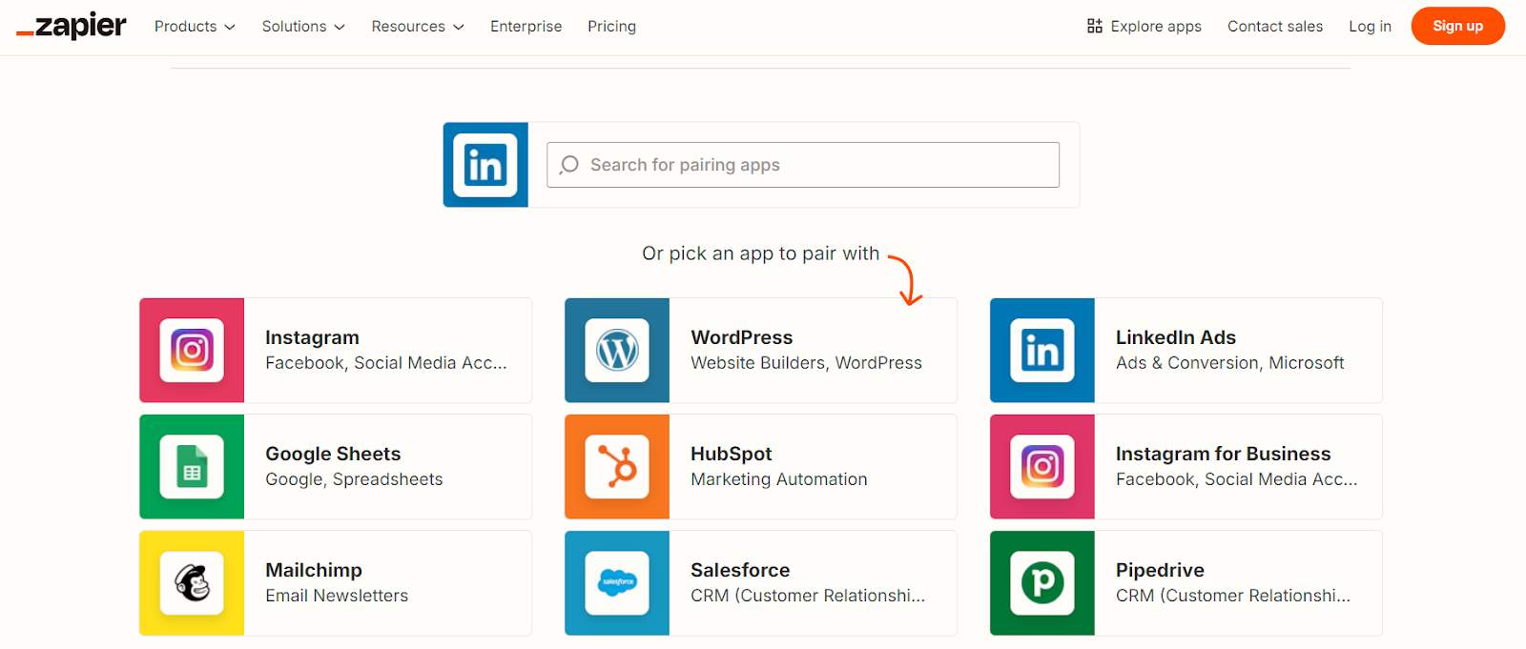Click the LinkedIn Ads app icon
The width and height of the screenshot is (1526, 649).
click(1042, 351)
